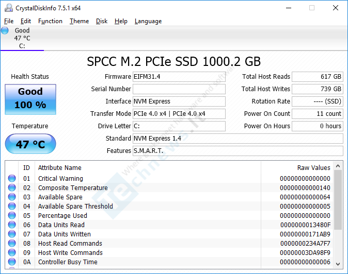This screenshot has width=348, height=274.
Task: Click status orb for Host Write Commands row
Action: tap(12, 252)
